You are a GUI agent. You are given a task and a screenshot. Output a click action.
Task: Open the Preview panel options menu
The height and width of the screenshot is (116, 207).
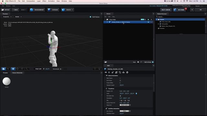[101, 14]
